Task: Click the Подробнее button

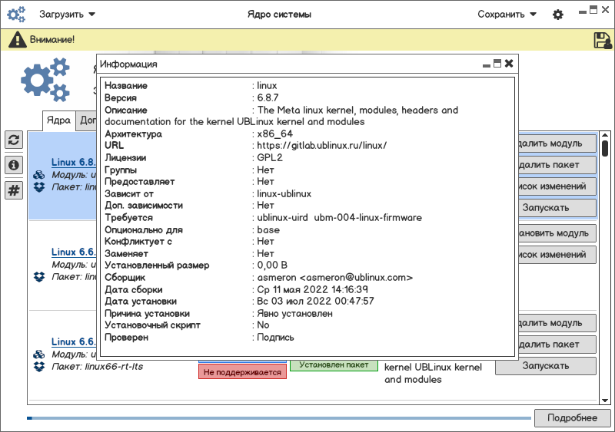Action: tap(572, 418)
